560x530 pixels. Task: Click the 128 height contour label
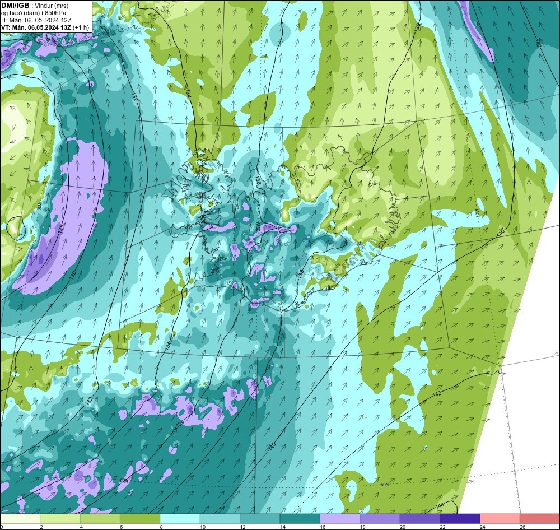(61, 229)
